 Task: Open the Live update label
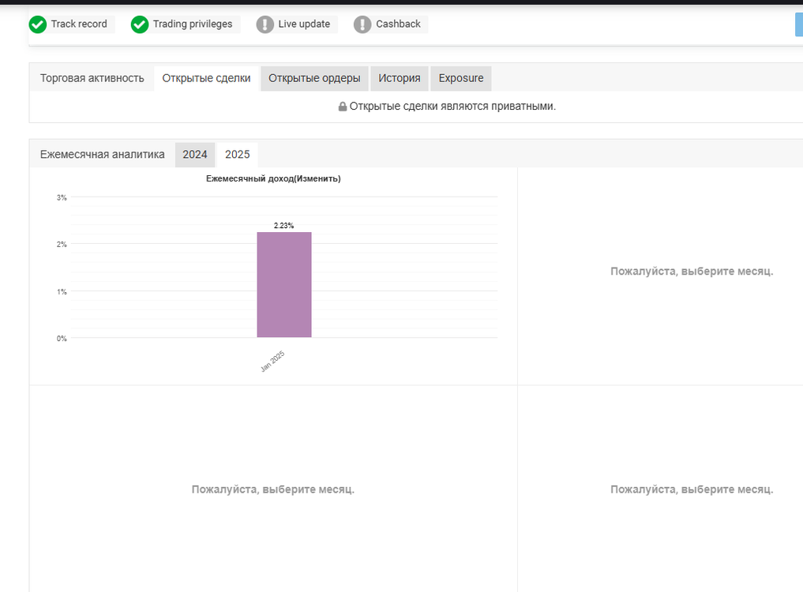tap(304, 24)
